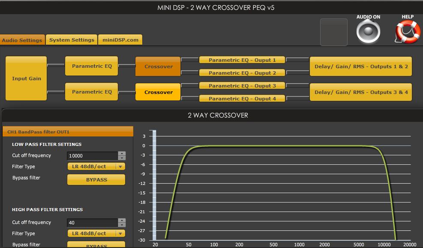
Task: Open the Input Gain block
Action: tap(26, 79)
